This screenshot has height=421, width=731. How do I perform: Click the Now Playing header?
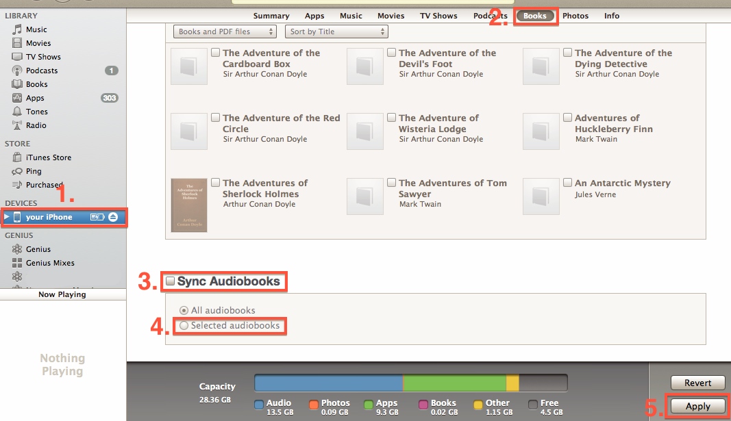pyautogui.click(x=62, y=294)
